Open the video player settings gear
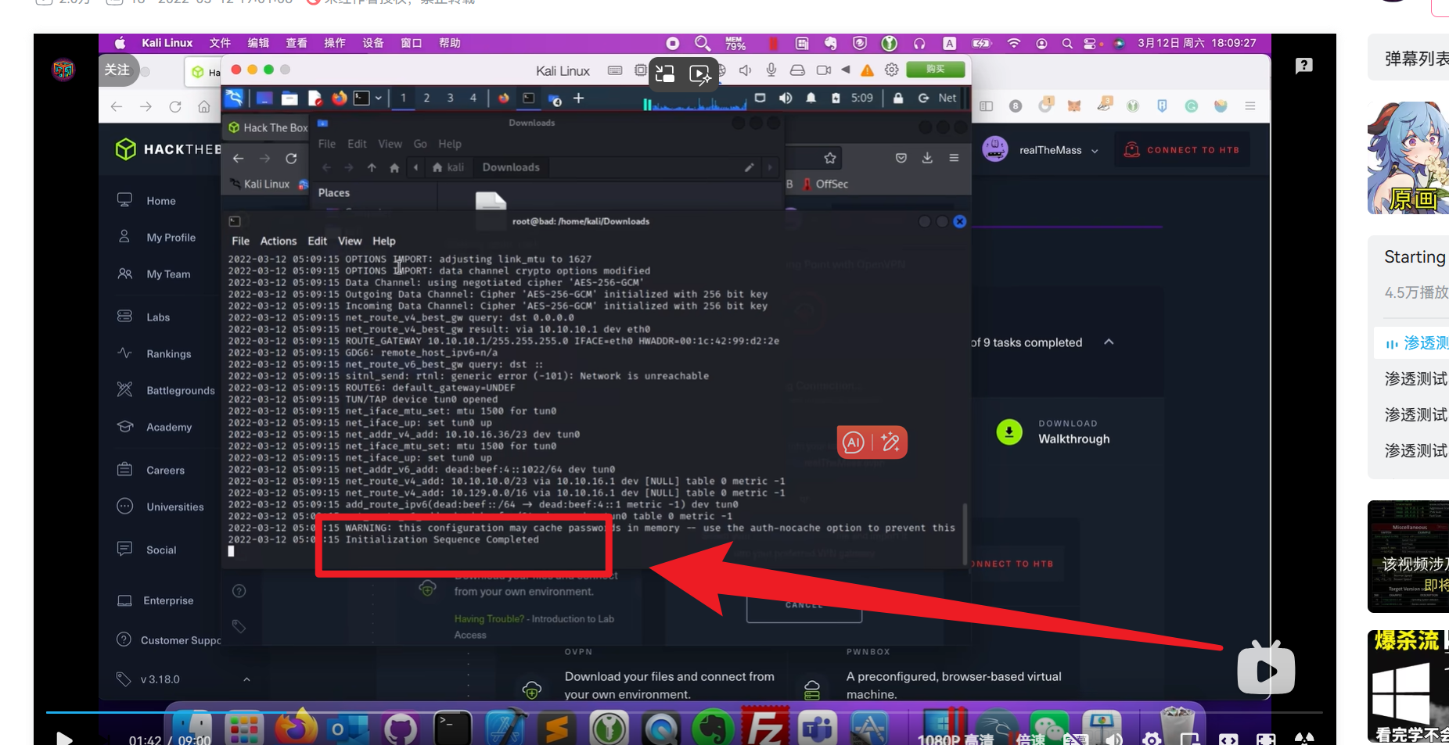 pos(1151,739)
